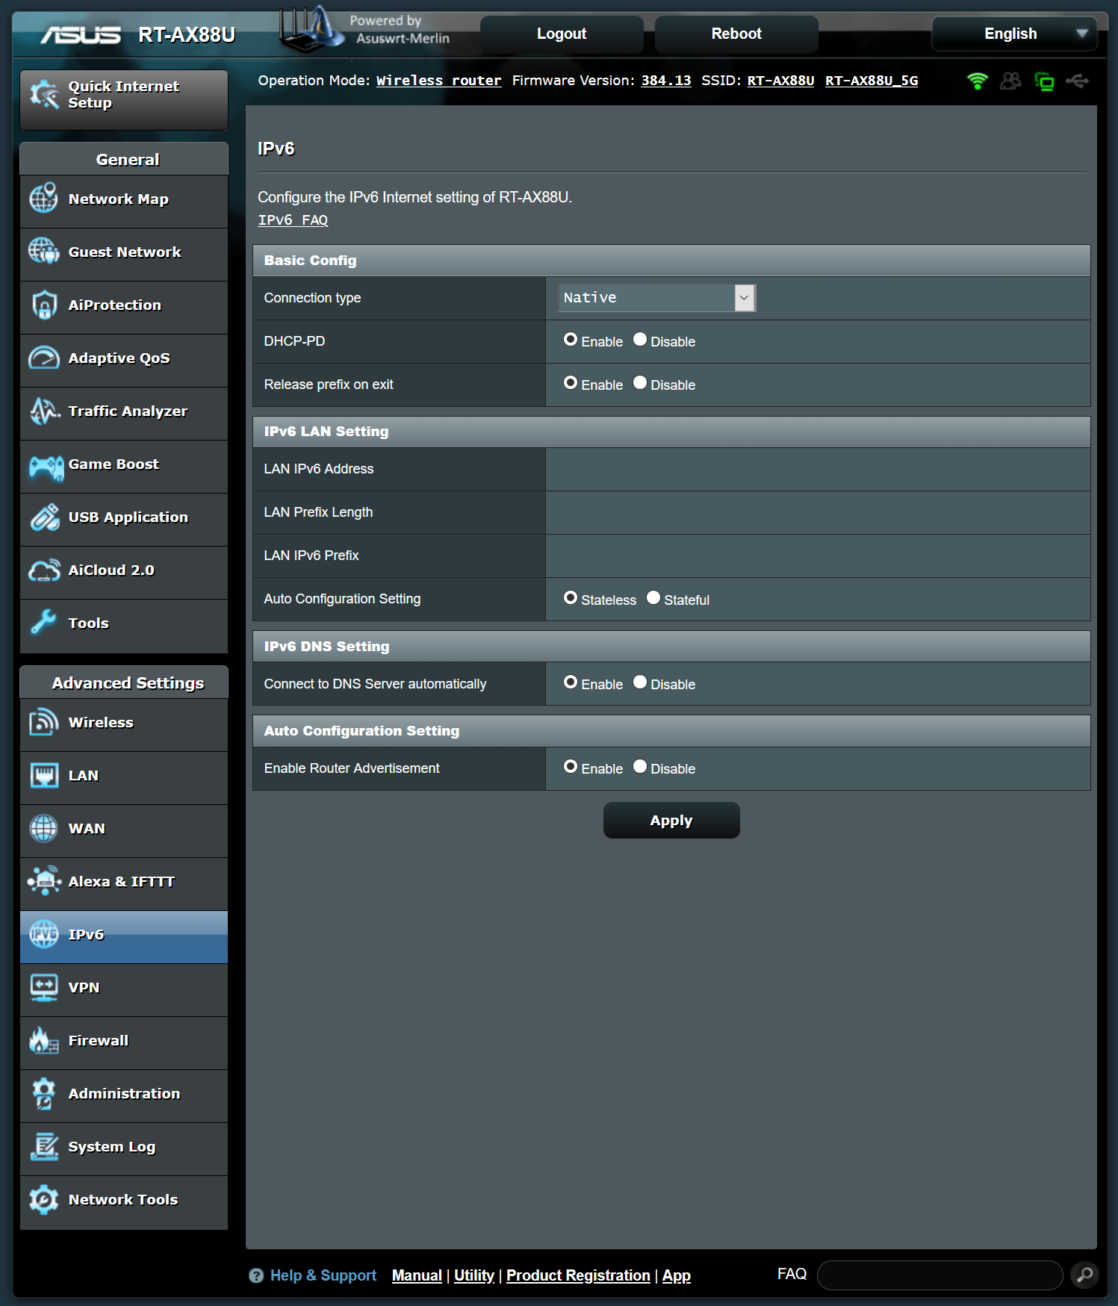Open Administration menu label
1118x1306 pixels.
coord(124,1094)
